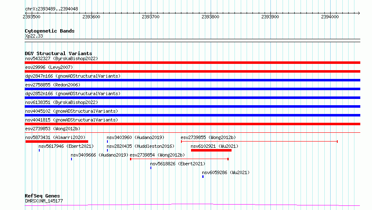Image resolution: width=372 pixels, height=210 pixels.
Task: Click the Xp22.33 cytogenetic band bar
Action: point(192,40)
